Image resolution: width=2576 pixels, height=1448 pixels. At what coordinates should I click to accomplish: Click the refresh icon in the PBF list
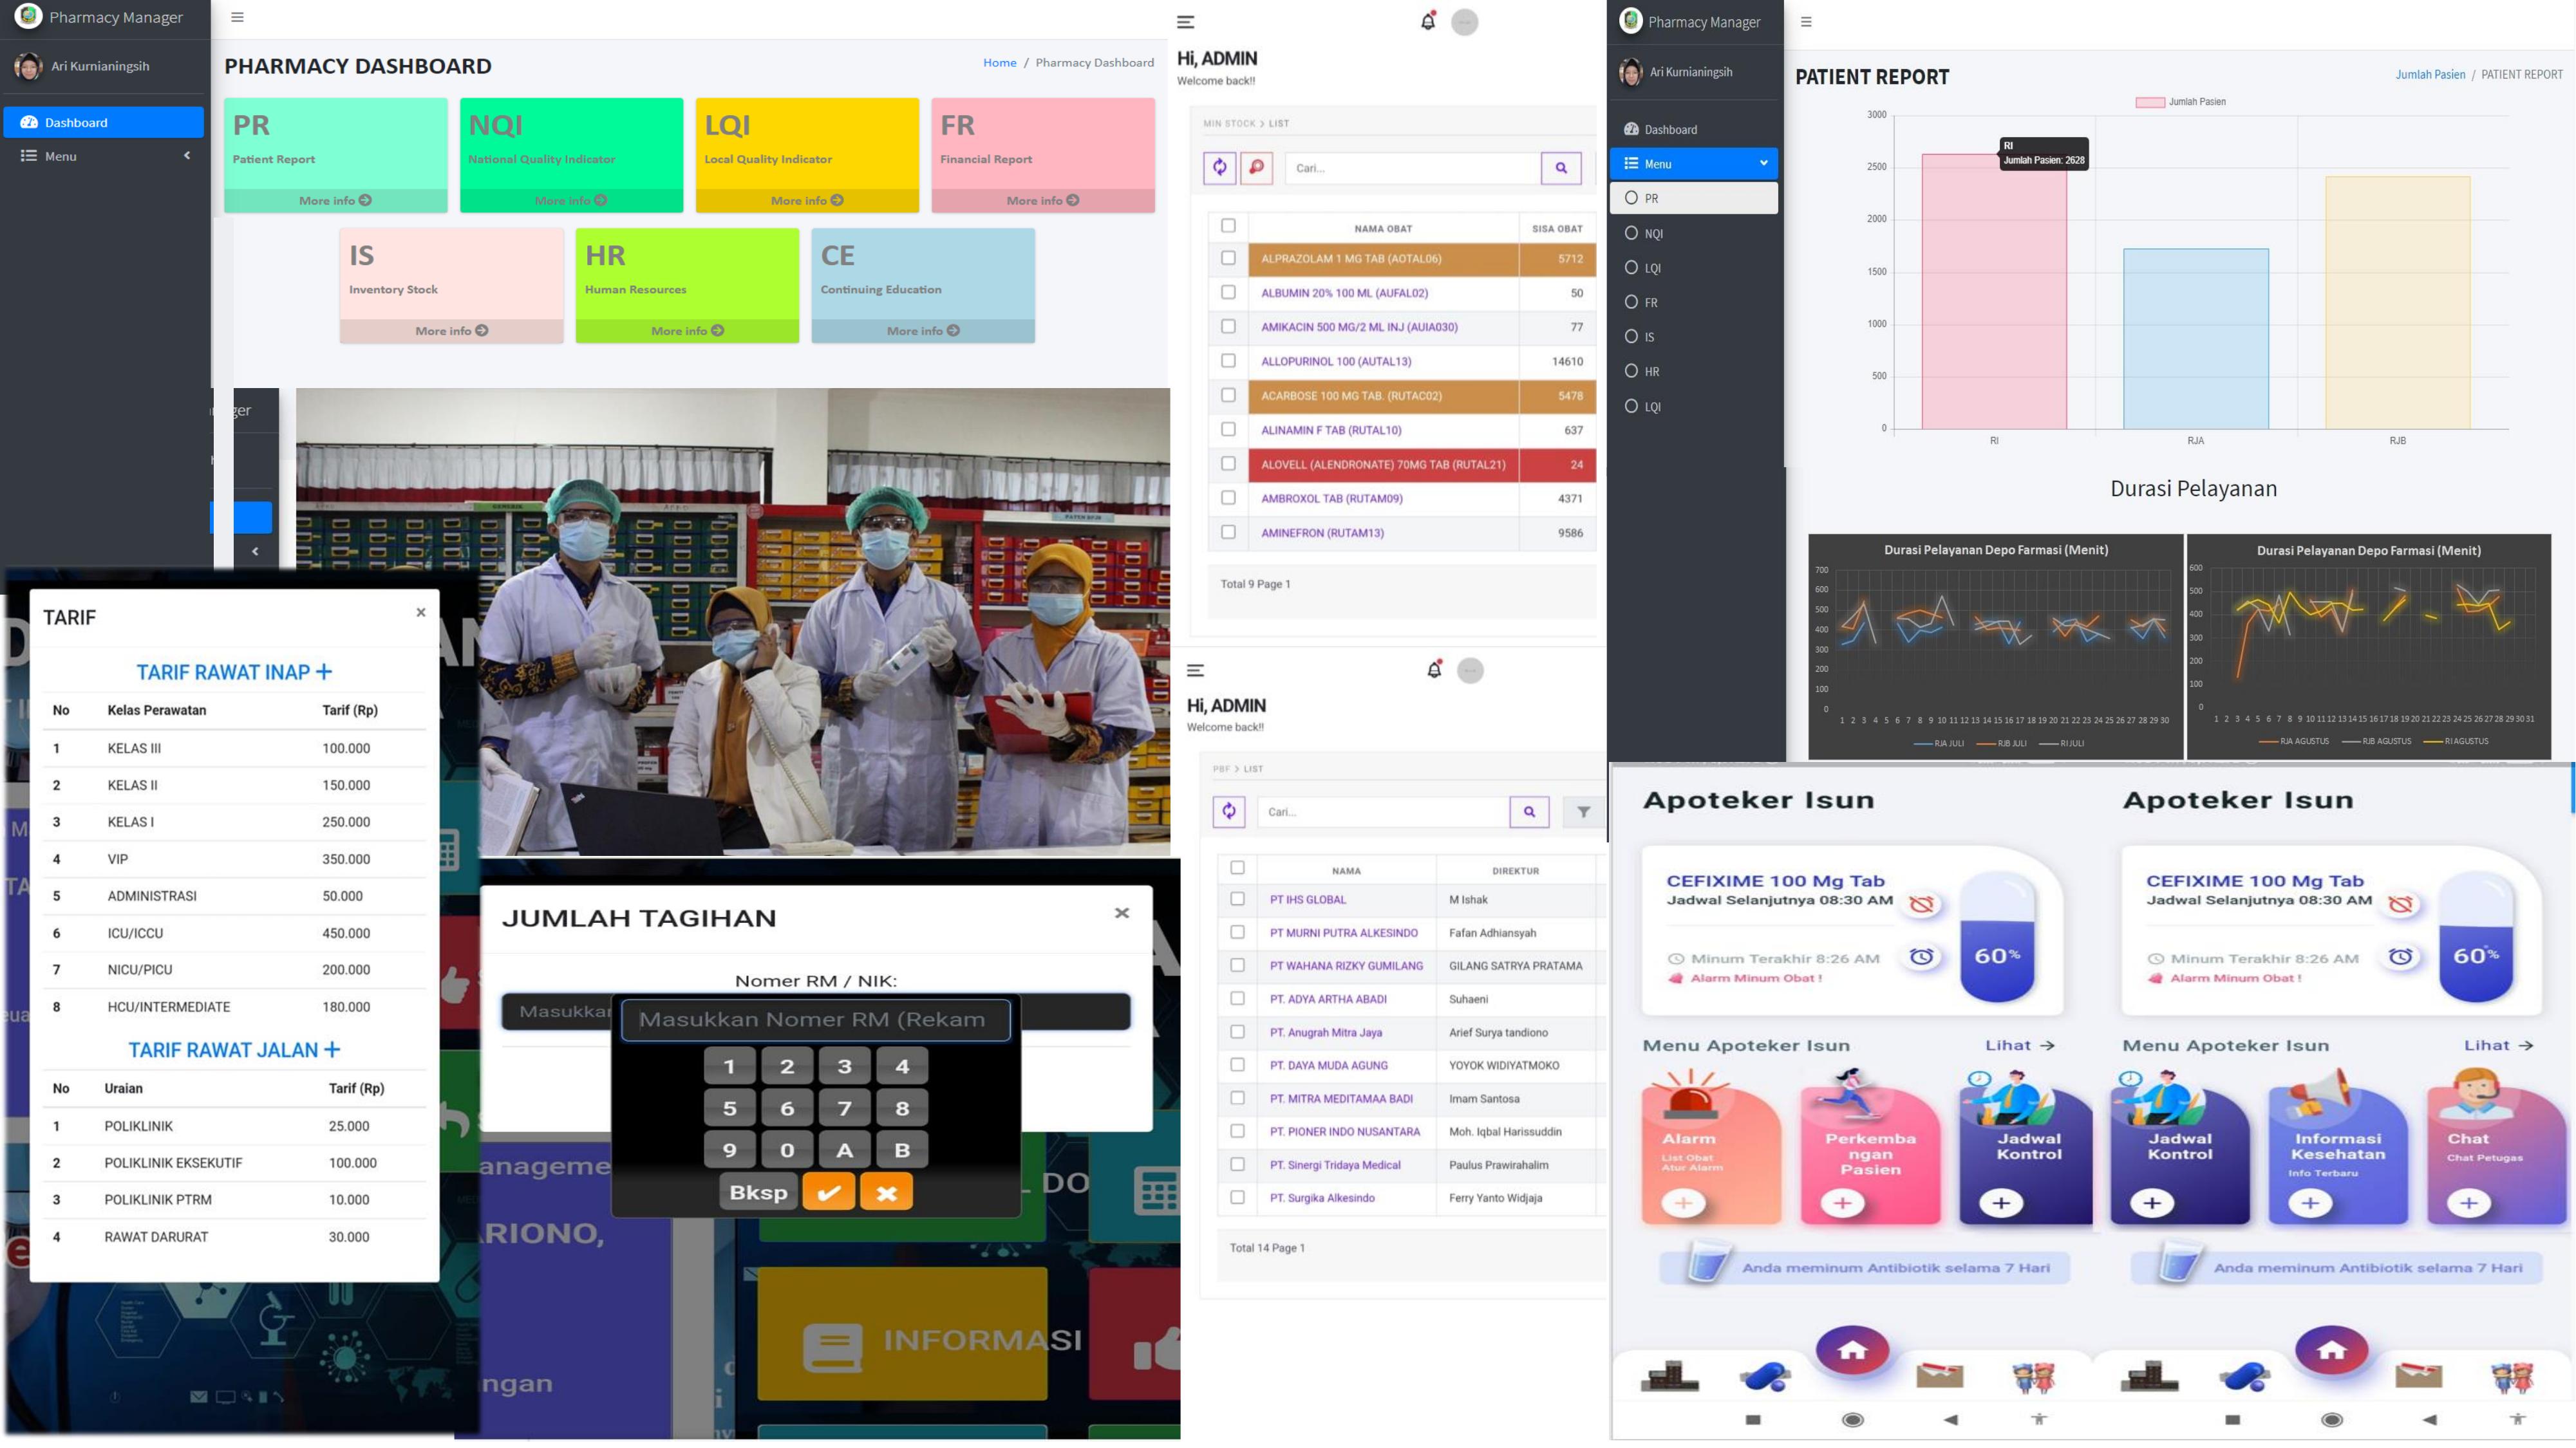[1229, 812]
